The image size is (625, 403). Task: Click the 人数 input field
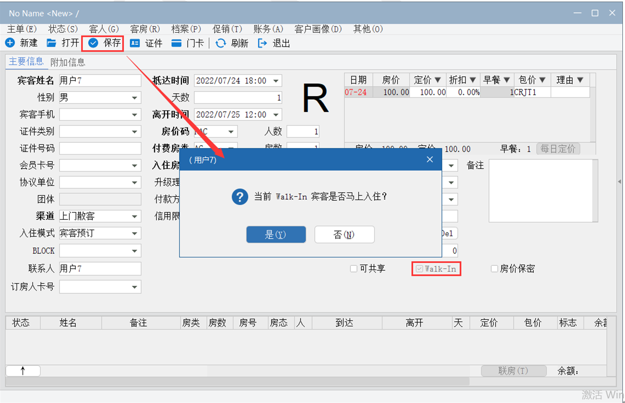click(x=303, y=132)
